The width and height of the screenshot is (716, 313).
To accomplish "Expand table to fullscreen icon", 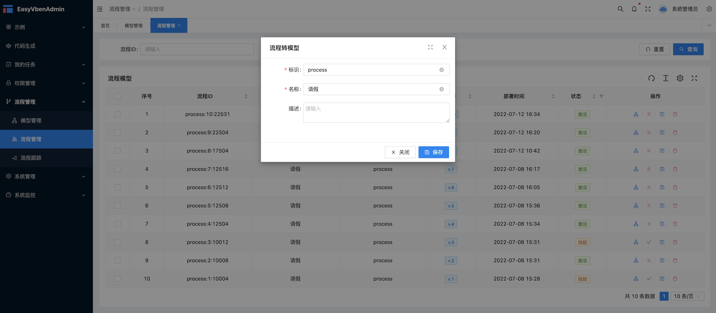I will tap(694, 78).
